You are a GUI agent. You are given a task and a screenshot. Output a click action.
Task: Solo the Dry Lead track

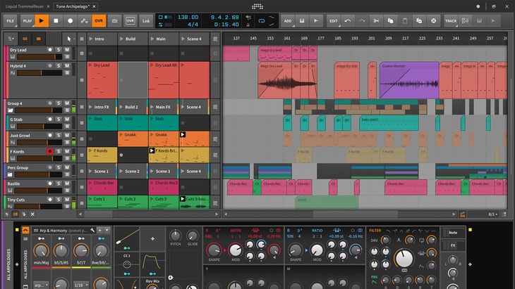pos(59,50)
